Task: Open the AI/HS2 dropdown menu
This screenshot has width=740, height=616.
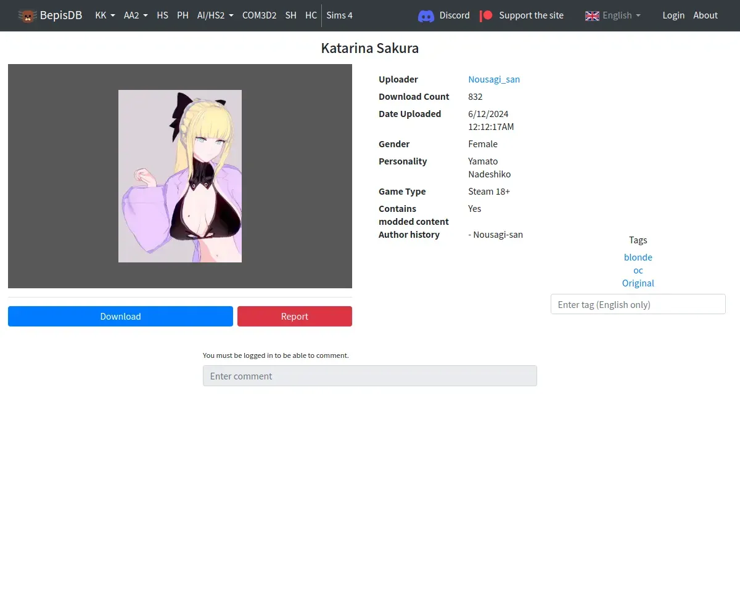Action: pos(215,15)
